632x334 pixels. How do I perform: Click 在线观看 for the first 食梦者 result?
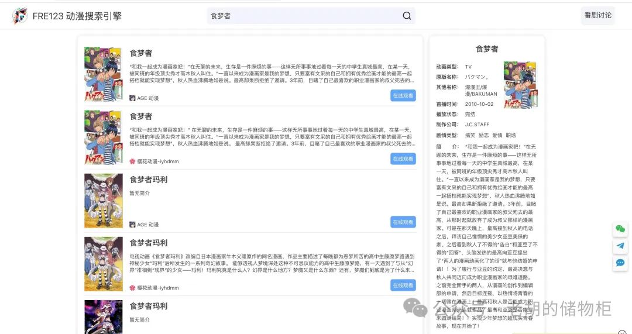pos(403,95)
